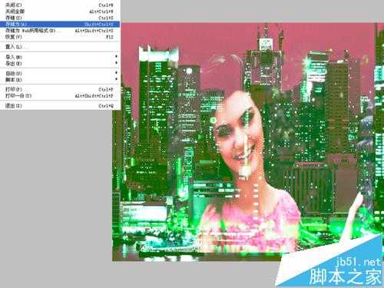The width and height of the screenshot is (384, 288).
Task: Choose 恢复 (Revert) F12 menu item
Action: click(x=60, y=37)
